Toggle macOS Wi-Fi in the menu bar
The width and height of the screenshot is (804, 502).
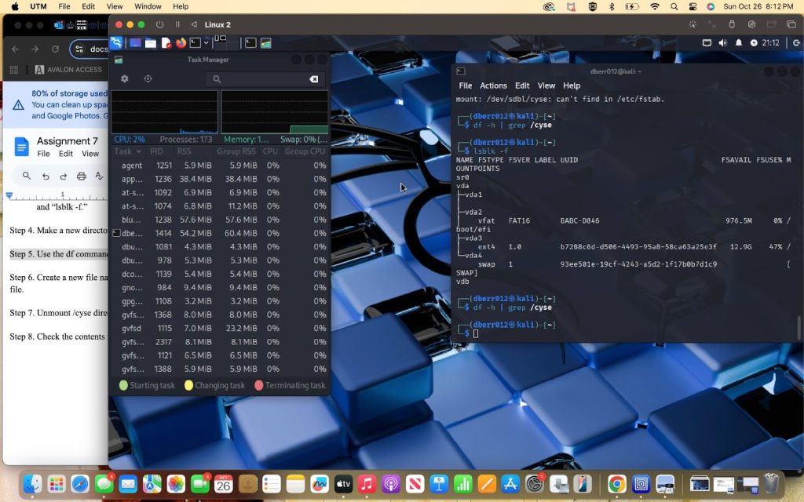[655, 6]
